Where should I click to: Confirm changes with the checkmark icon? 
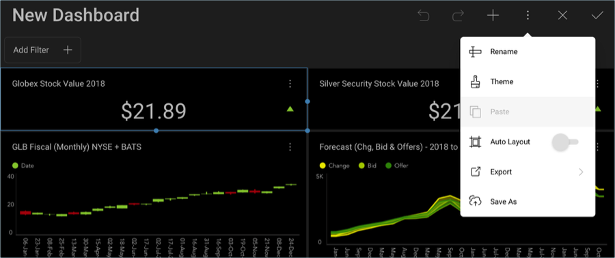pos(597,15)
